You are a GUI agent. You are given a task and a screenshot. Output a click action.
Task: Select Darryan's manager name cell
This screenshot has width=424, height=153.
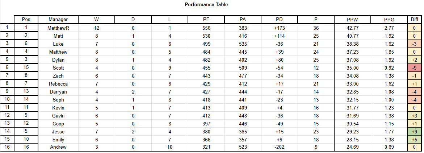pyautogui.click(x=58, y=92)
